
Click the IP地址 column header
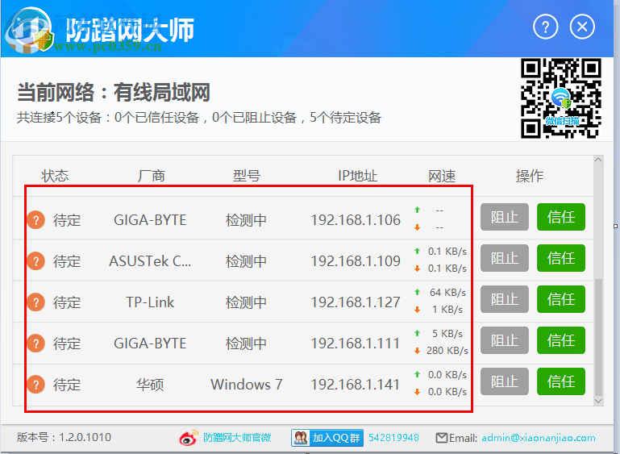click(357, 176)
